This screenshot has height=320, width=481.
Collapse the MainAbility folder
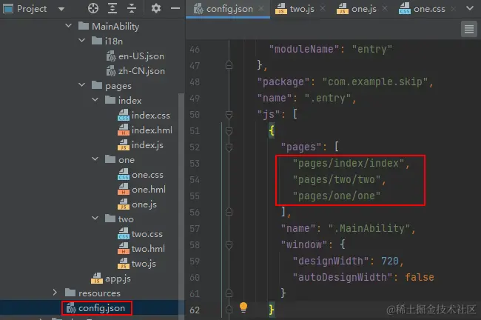(x=68, y=26)
